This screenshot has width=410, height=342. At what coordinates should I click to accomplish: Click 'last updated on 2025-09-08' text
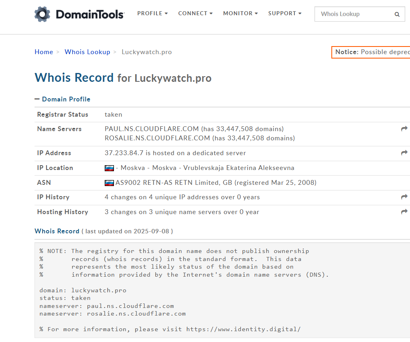[x=127, y=231]
